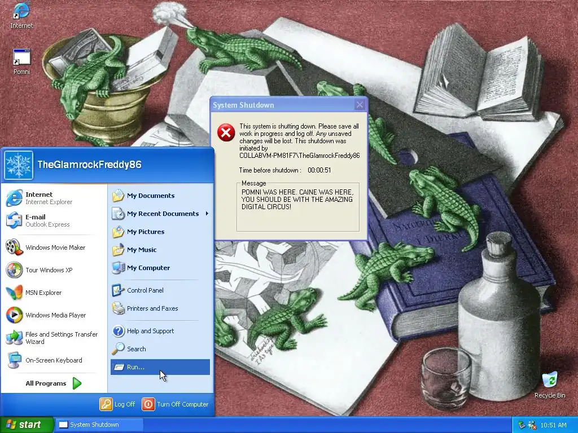Click the 'Time before shutdown' countdown text

tap(285, 170)
